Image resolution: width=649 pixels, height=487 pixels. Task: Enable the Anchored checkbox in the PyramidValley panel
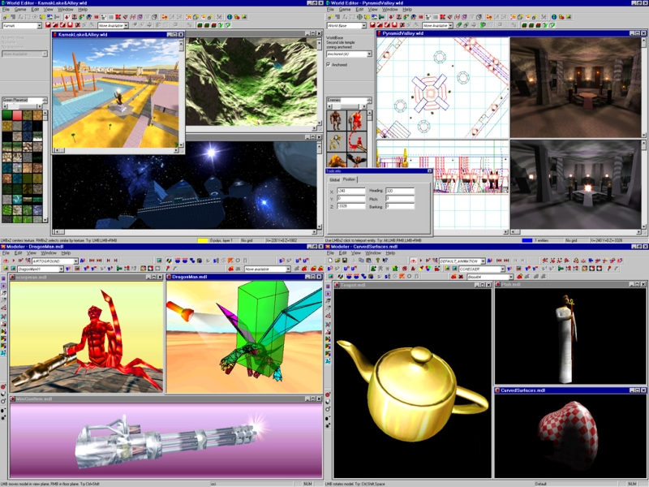click(328, 65)
